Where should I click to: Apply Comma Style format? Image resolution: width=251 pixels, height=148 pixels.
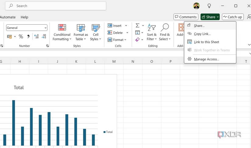28,36
